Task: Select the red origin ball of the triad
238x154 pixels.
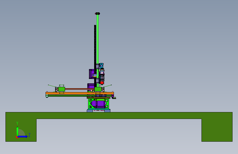Action: pos(17,137)
